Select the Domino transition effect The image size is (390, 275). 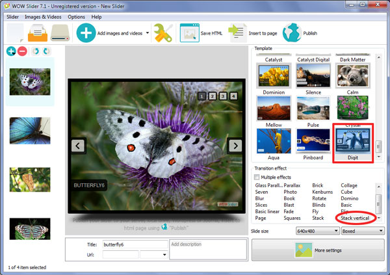click(350, 198)
